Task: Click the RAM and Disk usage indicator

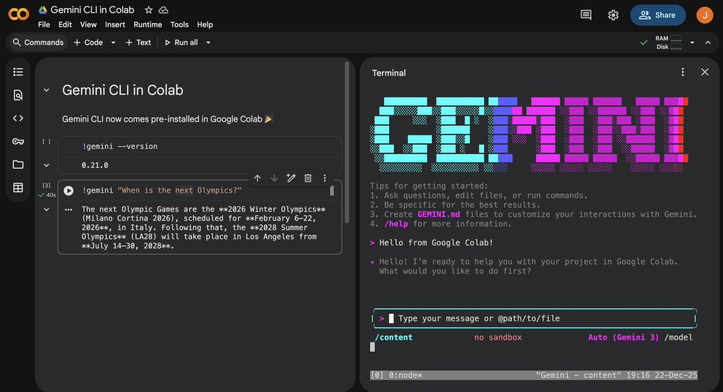Action: 668,42
